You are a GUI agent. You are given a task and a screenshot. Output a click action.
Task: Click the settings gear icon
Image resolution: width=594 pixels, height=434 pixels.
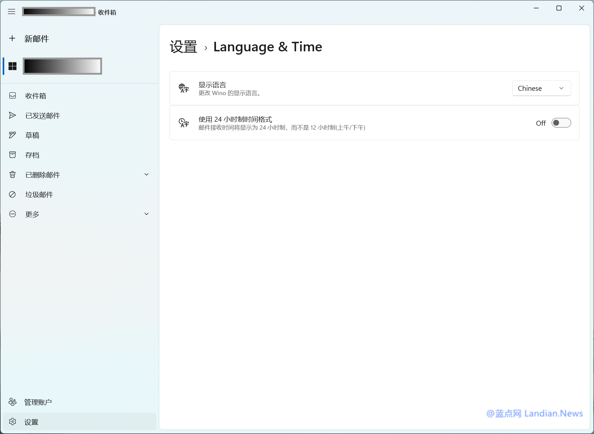[13, 422]
